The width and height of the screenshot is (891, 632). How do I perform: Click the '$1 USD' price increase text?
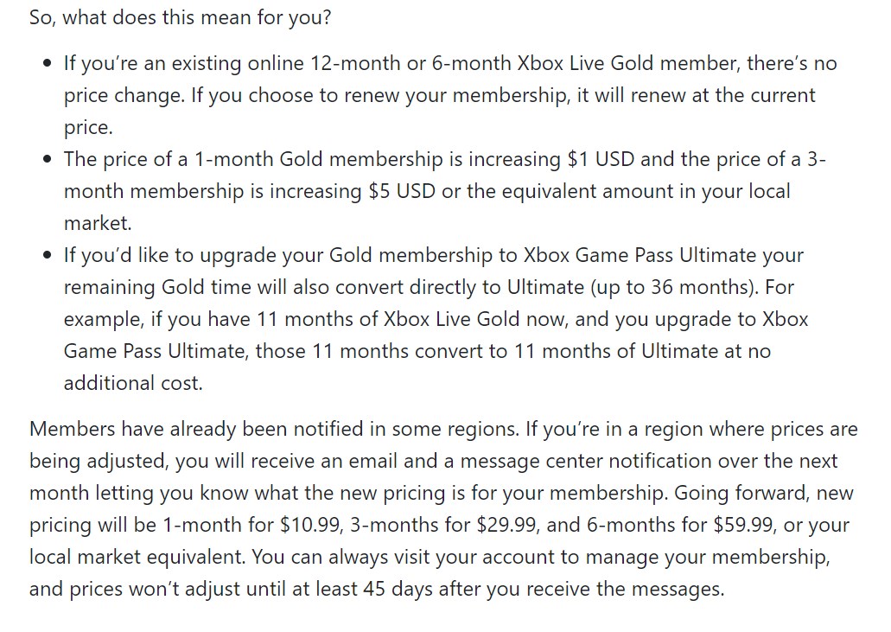pyautogui.click(x=601, y=159)
